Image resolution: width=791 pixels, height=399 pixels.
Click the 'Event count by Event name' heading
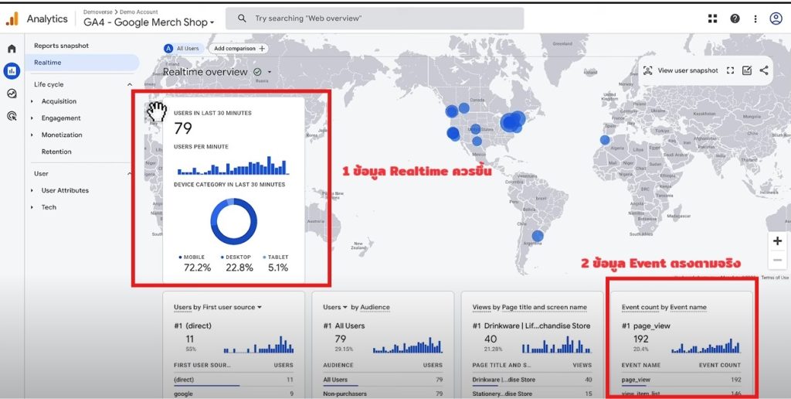pos(664,307)
